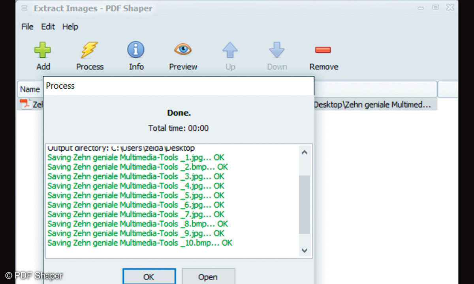Select log line ending _4.jpg… OK
This screenshot has height=284, width=474.
(x=136, y=186)
